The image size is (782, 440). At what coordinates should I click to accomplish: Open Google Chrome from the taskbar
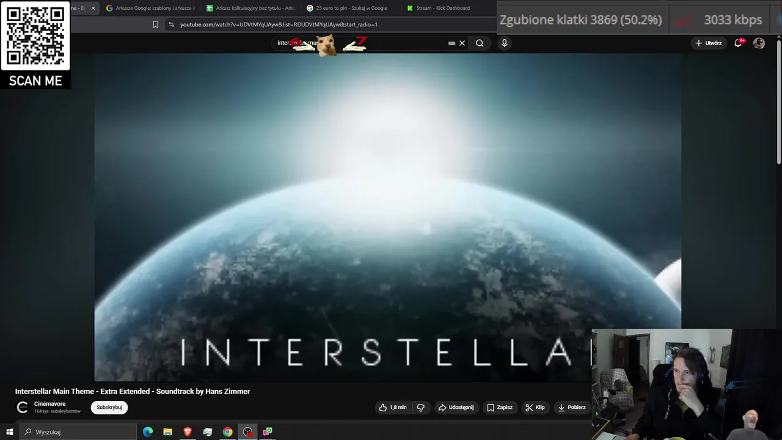(x=227, y=432)
